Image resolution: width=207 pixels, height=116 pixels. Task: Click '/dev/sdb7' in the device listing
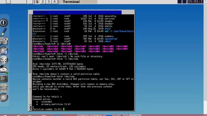pos(108,51)
